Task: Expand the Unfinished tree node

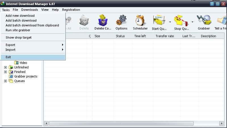Action: pyautogui.click(x=5, y=67)
